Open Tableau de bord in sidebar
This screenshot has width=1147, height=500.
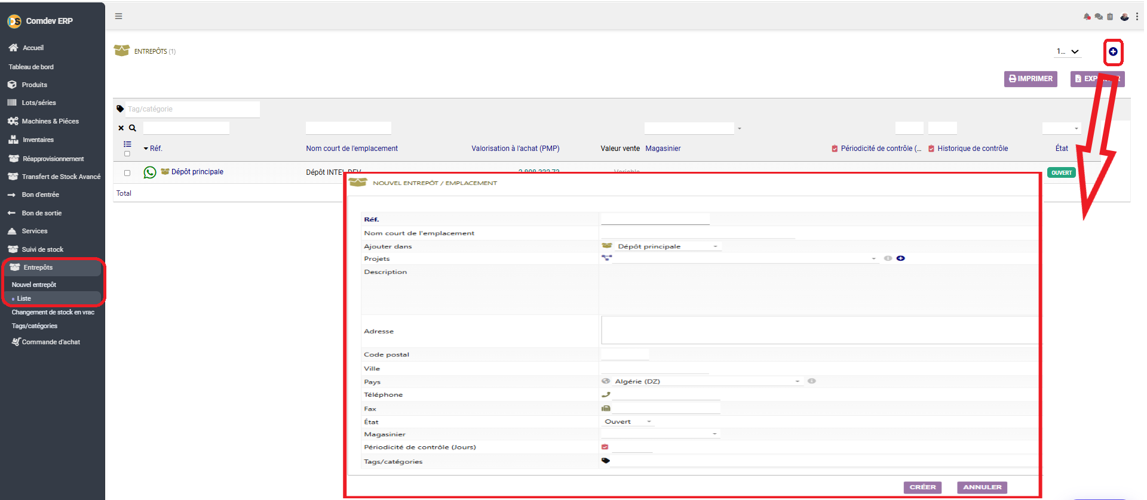point(31,67)
